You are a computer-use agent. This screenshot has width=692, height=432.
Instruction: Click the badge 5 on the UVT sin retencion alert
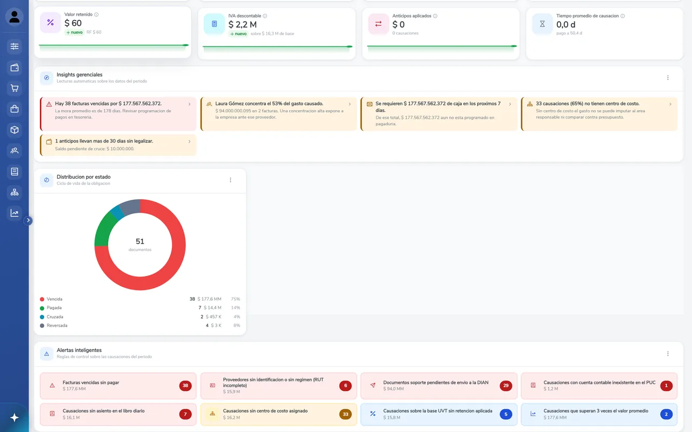pos(506,414)
